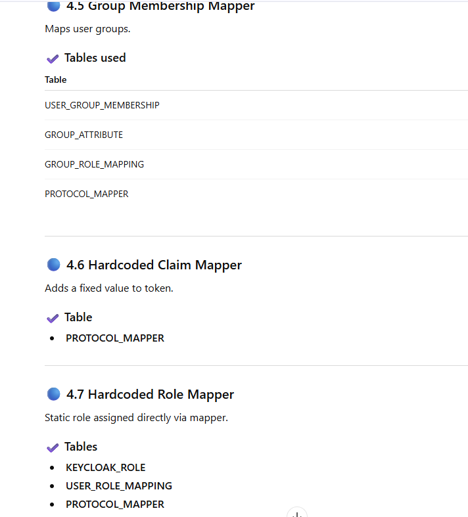This screenshot has width=468, height=517.
Task: Click PROTOCOL_MAPPER row in Group Membership table
Action: click(86, 194)
